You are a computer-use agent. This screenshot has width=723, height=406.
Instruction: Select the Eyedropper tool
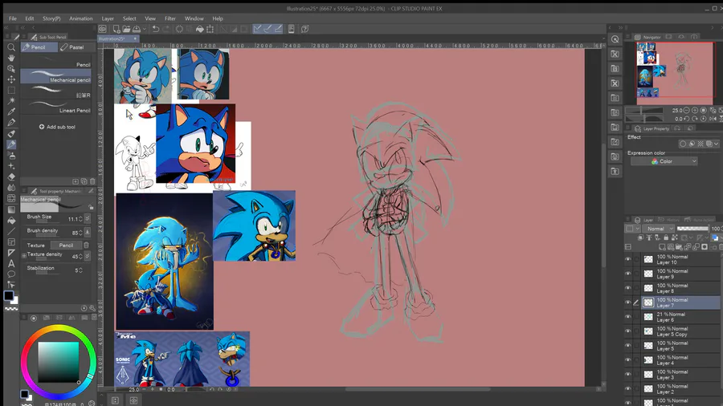click(11, 112)
